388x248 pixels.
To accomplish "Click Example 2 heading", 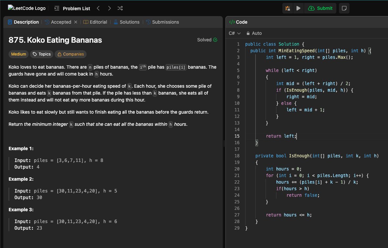I will coord(21,179).
